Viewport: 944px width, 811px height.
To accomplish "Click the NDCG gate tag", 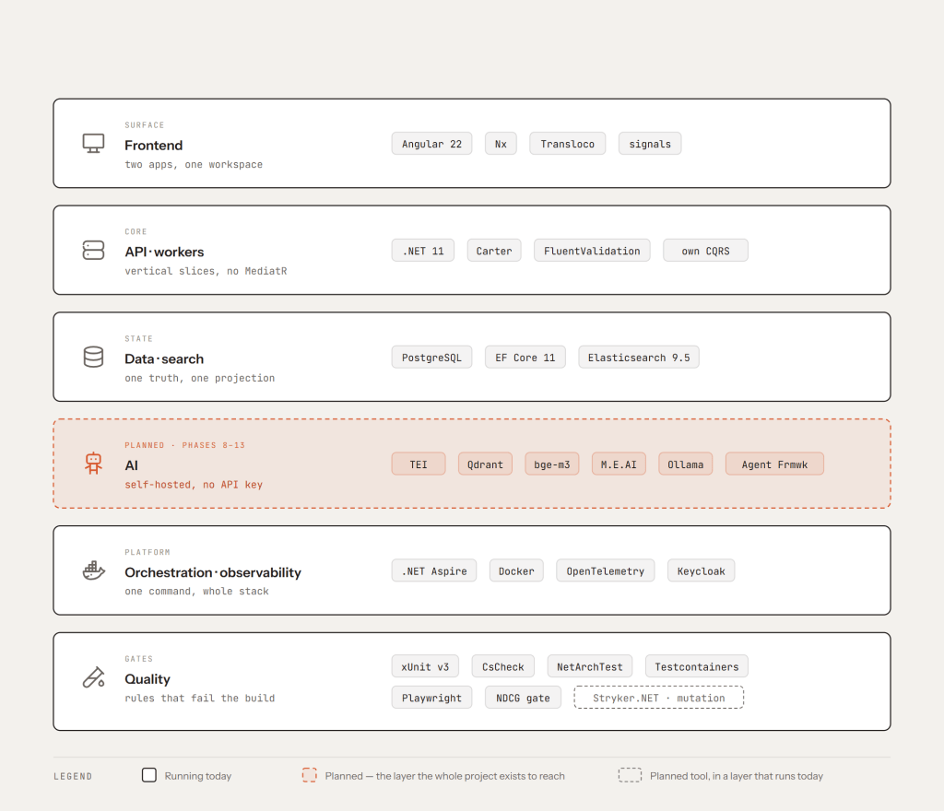I will coord(524,698).
